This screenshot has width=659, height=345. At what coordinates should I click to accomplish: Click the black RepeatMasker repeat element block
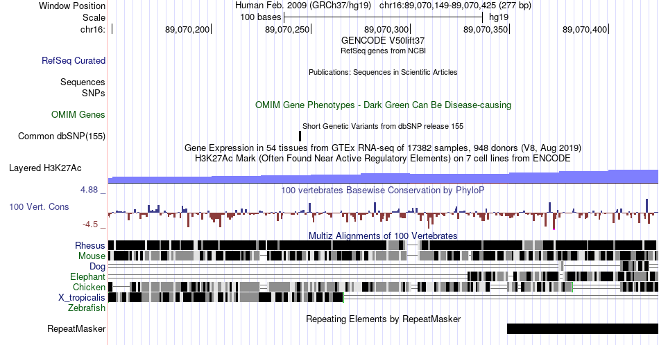point(583,328)
